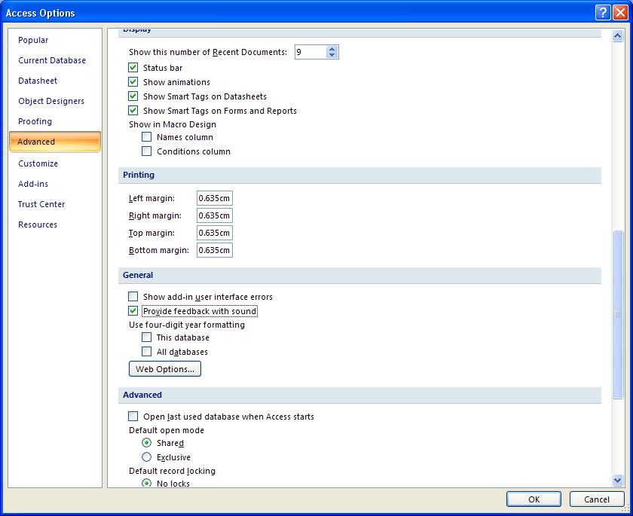
Task: Click the Printing section header
Action: tap(359, 175)
